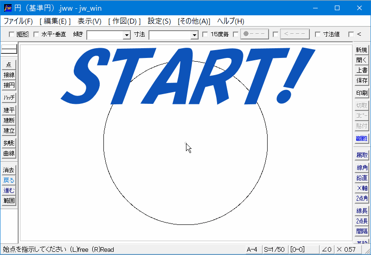371x255 pixels.
Task: Overwrite save with 上書
Action: tap(362, 70)
